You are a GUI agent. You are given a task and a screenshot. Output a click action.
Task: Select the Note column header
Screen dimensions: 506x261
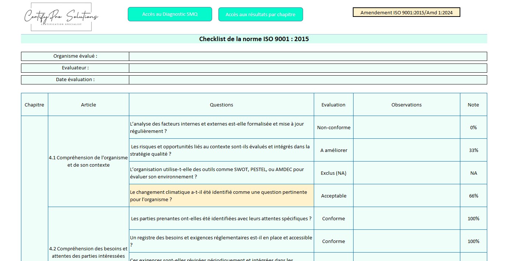474,105
